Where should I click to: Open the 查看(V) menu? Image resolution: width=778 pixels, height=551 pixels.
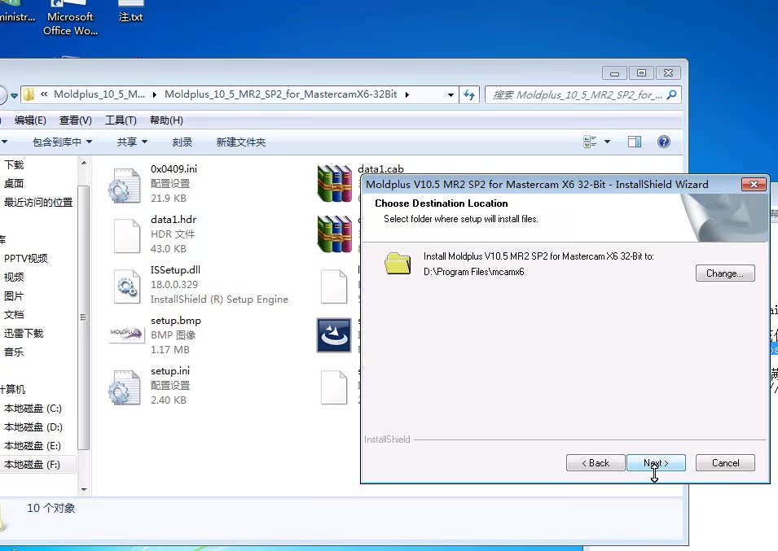(x=76, y=120)
